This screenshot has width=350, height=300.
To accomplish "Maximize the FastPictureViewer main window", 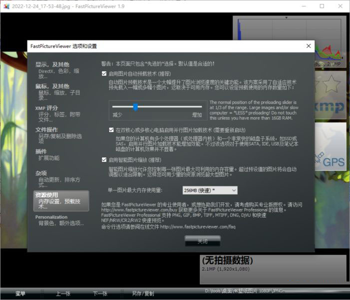I will coord(322,6).
